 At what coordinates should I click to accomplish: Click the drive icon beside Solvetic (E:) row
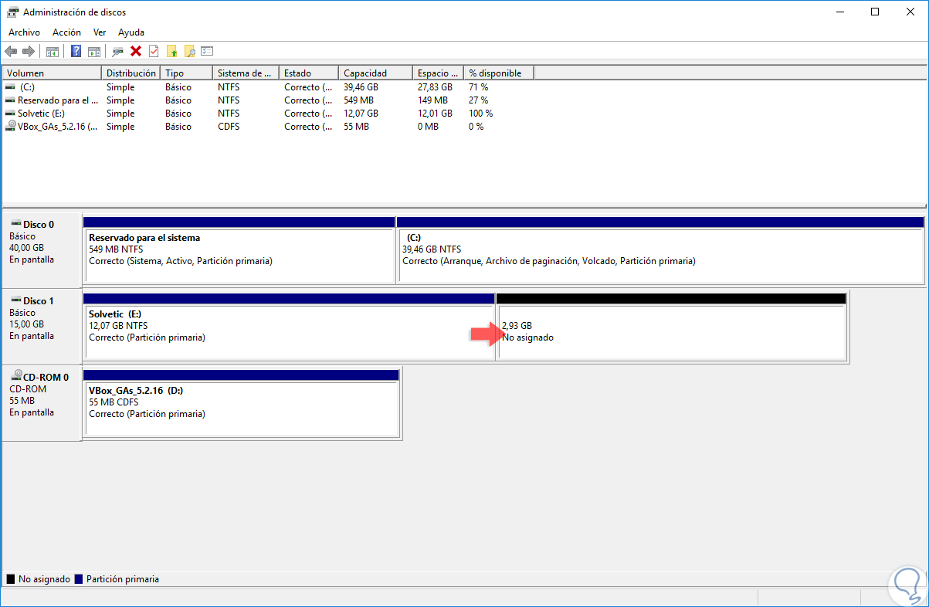click(10, 114)
